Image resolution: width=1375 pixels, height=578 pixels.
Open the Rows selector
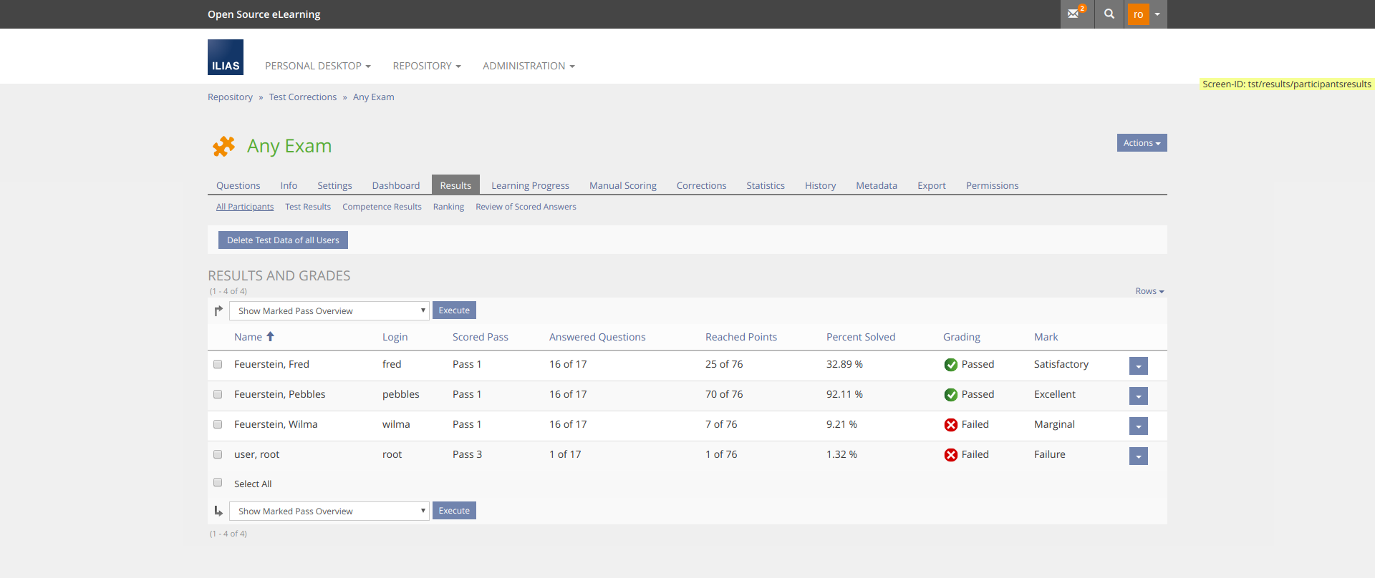[1149, 291]
